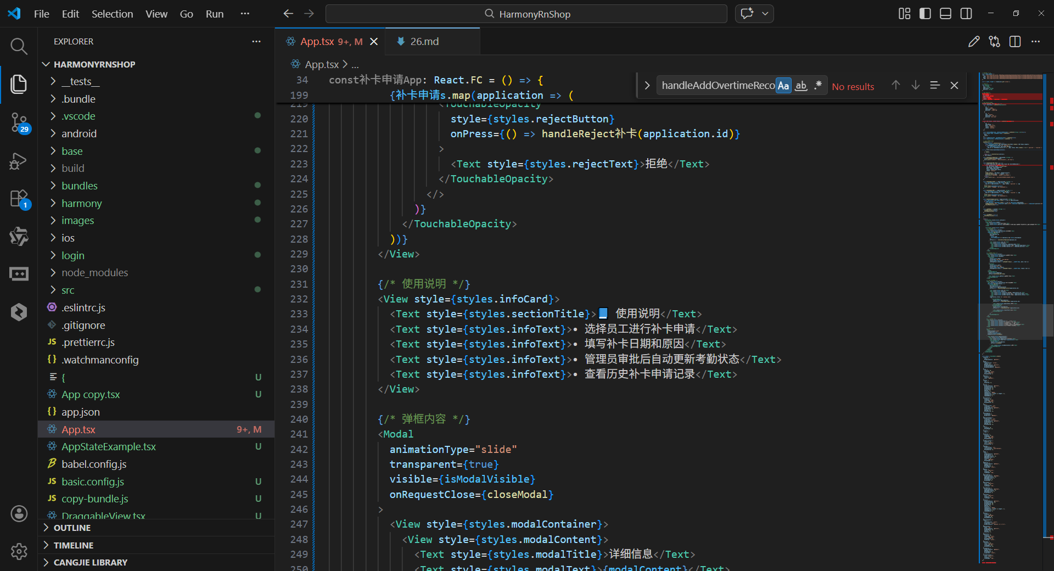Open Explorer views and more actions menu
The width and height of the screenshot is (1054, 571).
coord(256,42)
